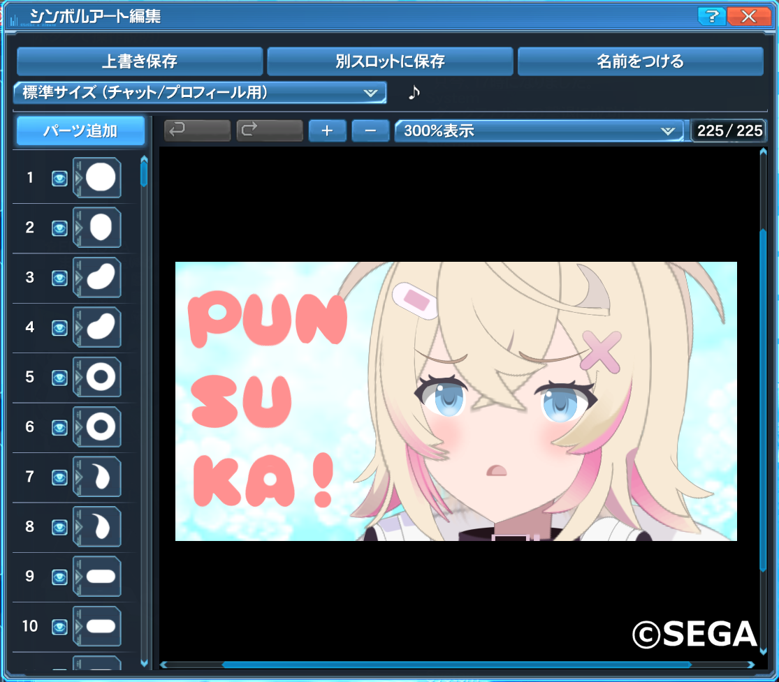Image resolution: width=779 pixels, height=682 pixels.
Task: Toggle visibility eye for layer 6
Action: [x=59, y=428]
